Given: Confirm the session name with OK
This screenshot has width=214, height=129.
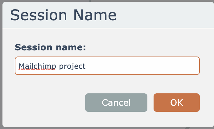Looking at the screenshot, I should tap(176, 103).
